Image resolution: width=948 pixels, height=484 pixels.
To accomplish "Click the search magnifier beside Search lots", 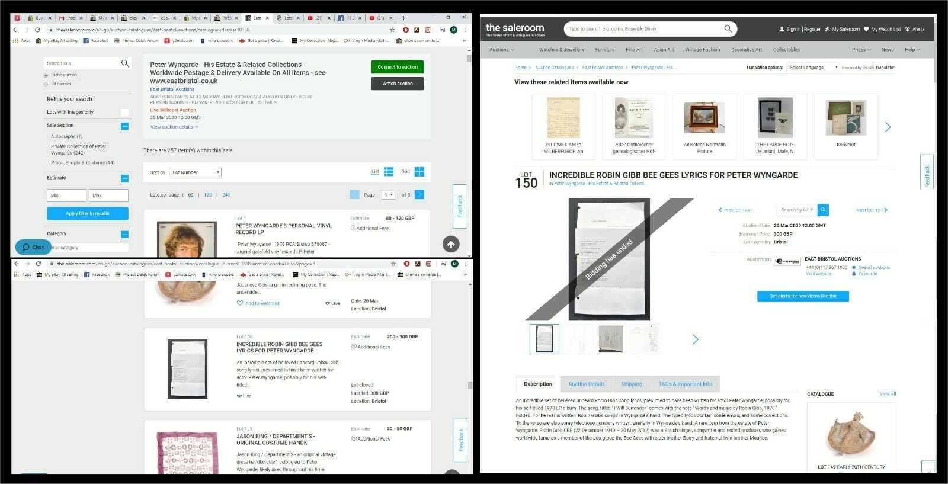I will (x=125, y=63).
